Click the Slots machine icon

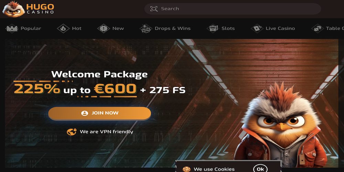(x=213, y=29)
